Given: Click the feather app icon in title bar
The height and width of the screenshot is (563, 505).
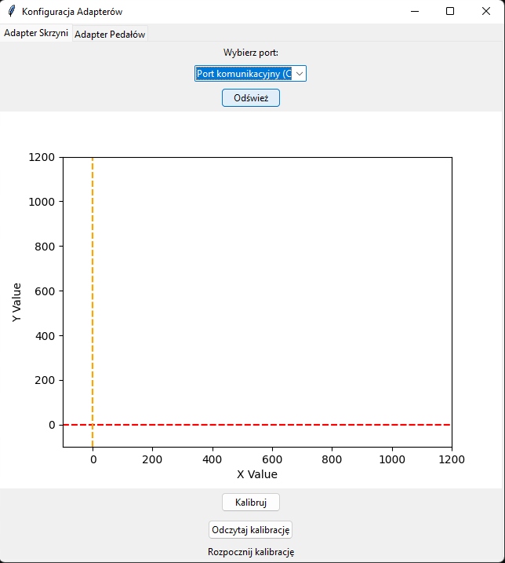Looking at the screenshot, I should click(11, 12).
